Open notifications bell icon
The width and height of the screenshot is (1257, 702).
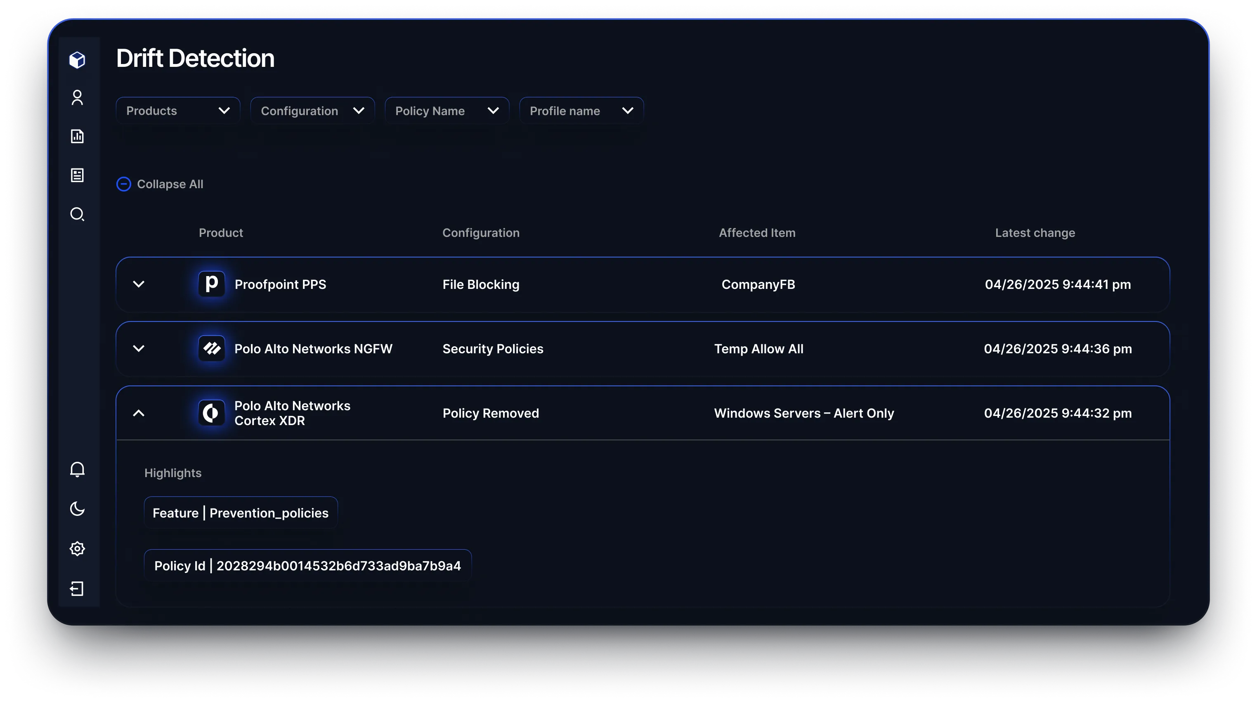(77, 469)
